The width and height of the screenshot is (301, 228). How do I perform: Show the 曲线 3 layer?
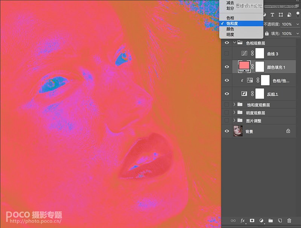coord(227,53)
